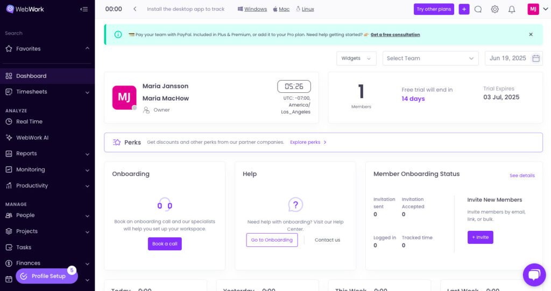Open the live chat bubble widget

[x=534, y=274]
